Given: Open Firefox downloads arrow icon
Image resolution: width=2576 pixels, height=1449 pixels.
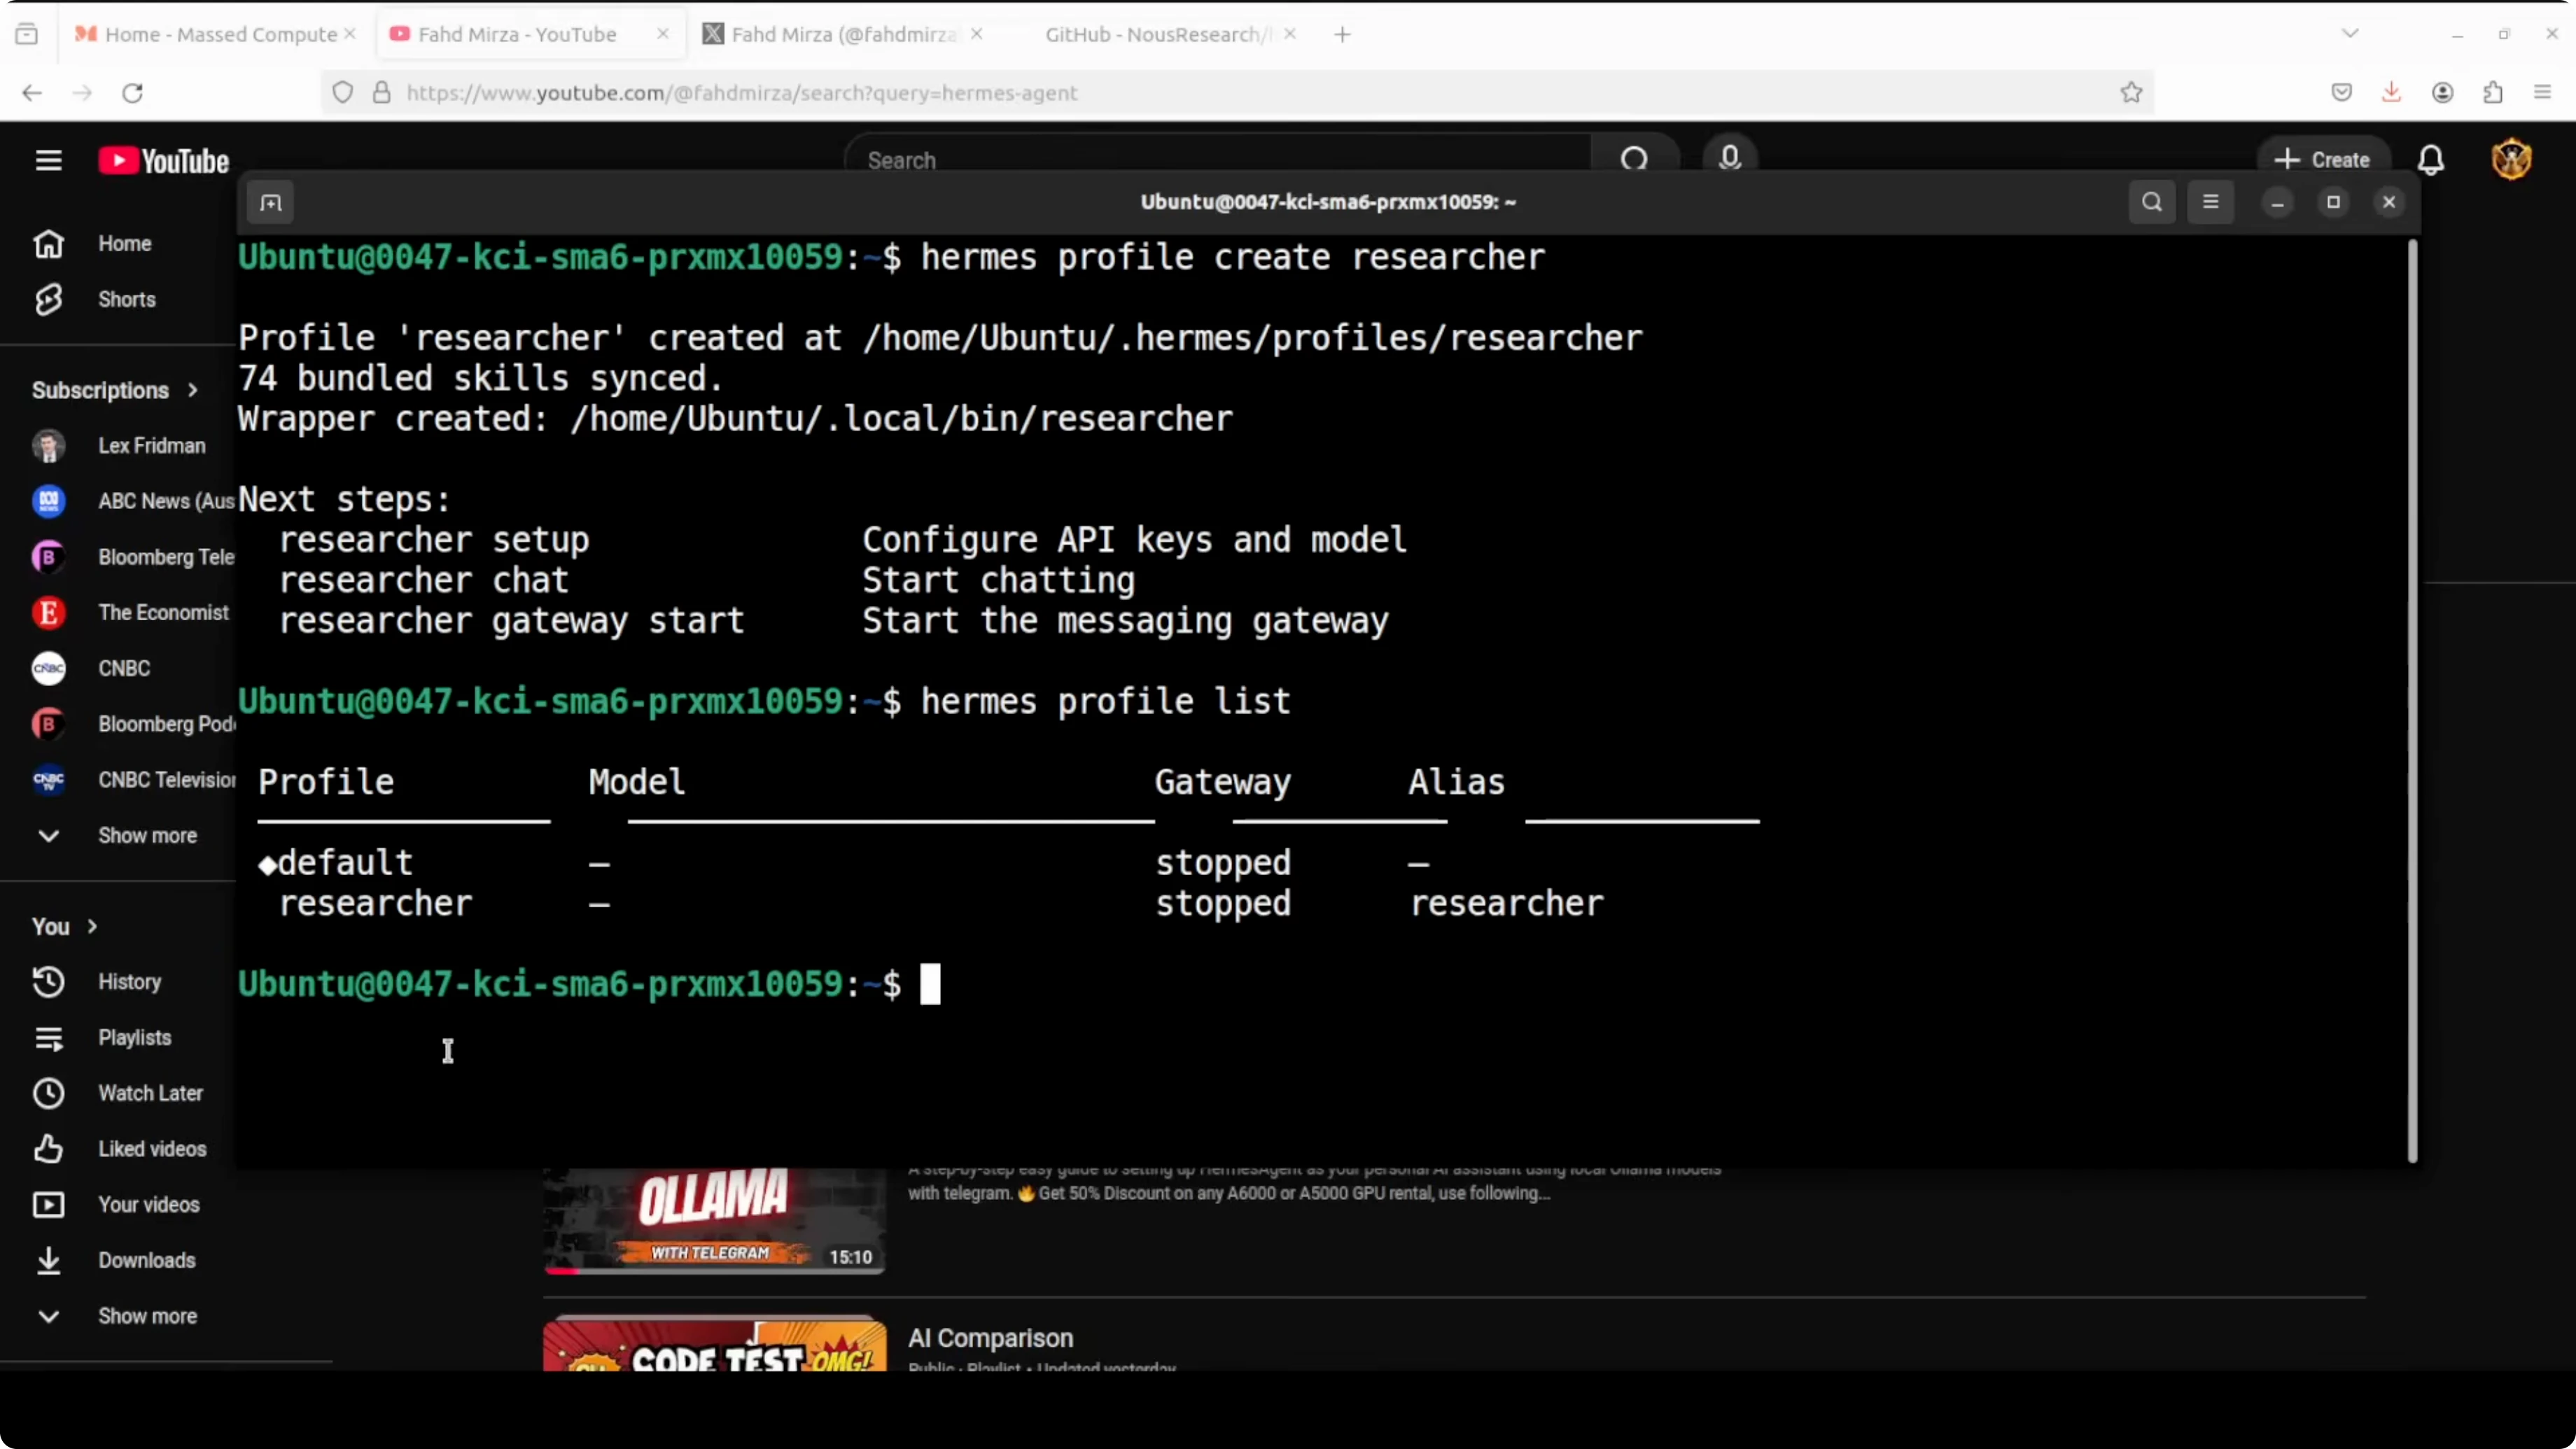Looking at the screenshot, I should point(2391,93).
